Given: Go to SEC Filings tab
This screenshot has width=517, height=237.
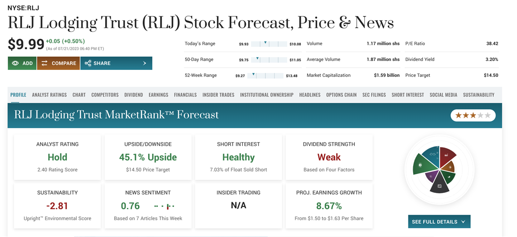Looking at the screenshot, I should pyautogui.click(x=374, y=95).
